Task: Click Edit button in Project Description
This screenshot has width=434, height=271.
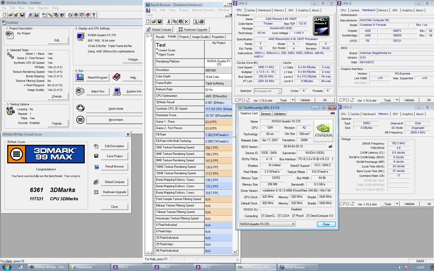Action: coord(58,40)
